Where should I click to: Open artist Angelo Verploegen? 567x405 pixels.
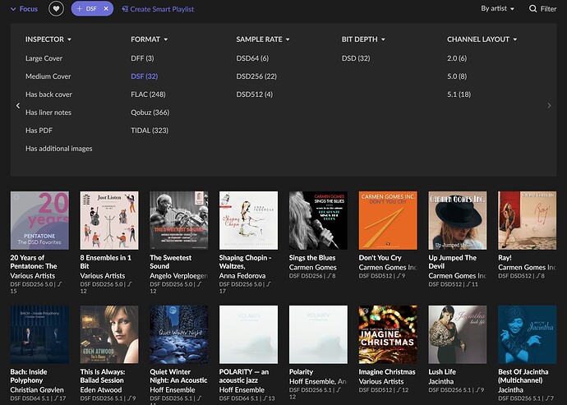[178, 275]
